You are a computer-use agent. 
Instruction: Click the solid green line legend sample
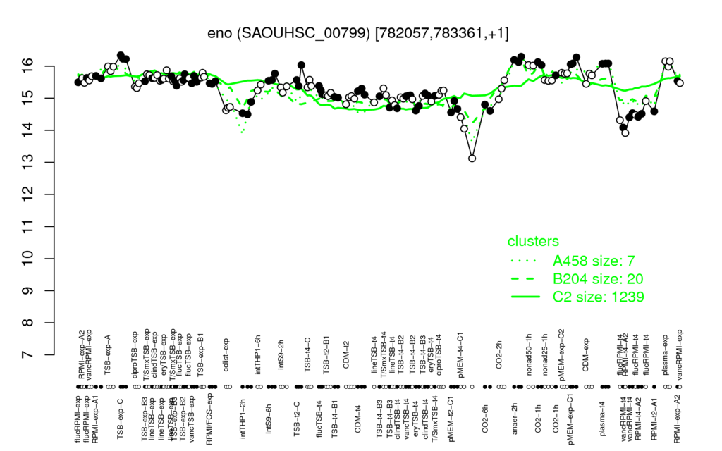click(x=525, y=297)
